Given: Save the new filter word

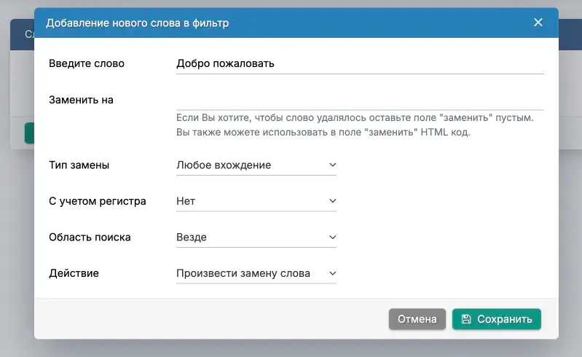Looking at the screenshot, I should click(x=497, y=319).
